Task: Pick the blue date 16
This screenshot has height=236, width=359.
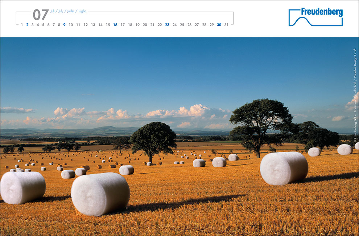Action: point(115,25)
